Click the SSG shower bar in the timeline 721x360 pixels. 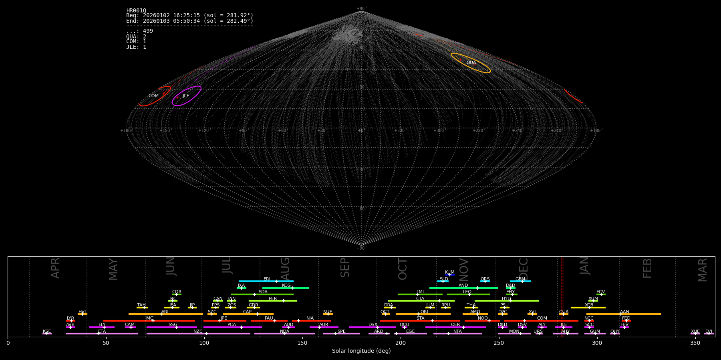[171, 327]
